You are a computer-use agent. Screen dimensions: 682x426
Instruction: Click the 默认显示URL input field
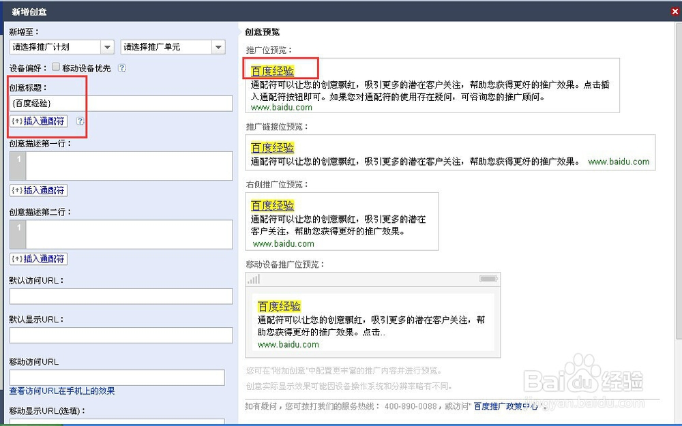pos(121,335)
